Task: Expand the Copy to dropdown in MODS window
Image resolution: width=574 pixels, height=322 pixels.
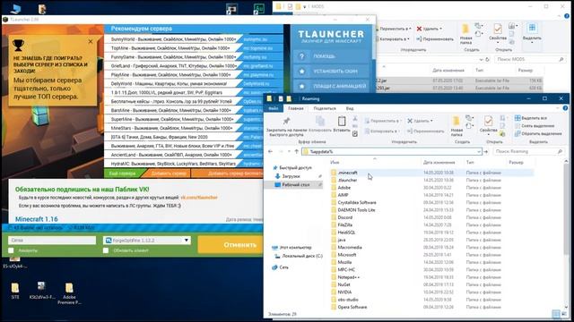Action: click(407, 38)
